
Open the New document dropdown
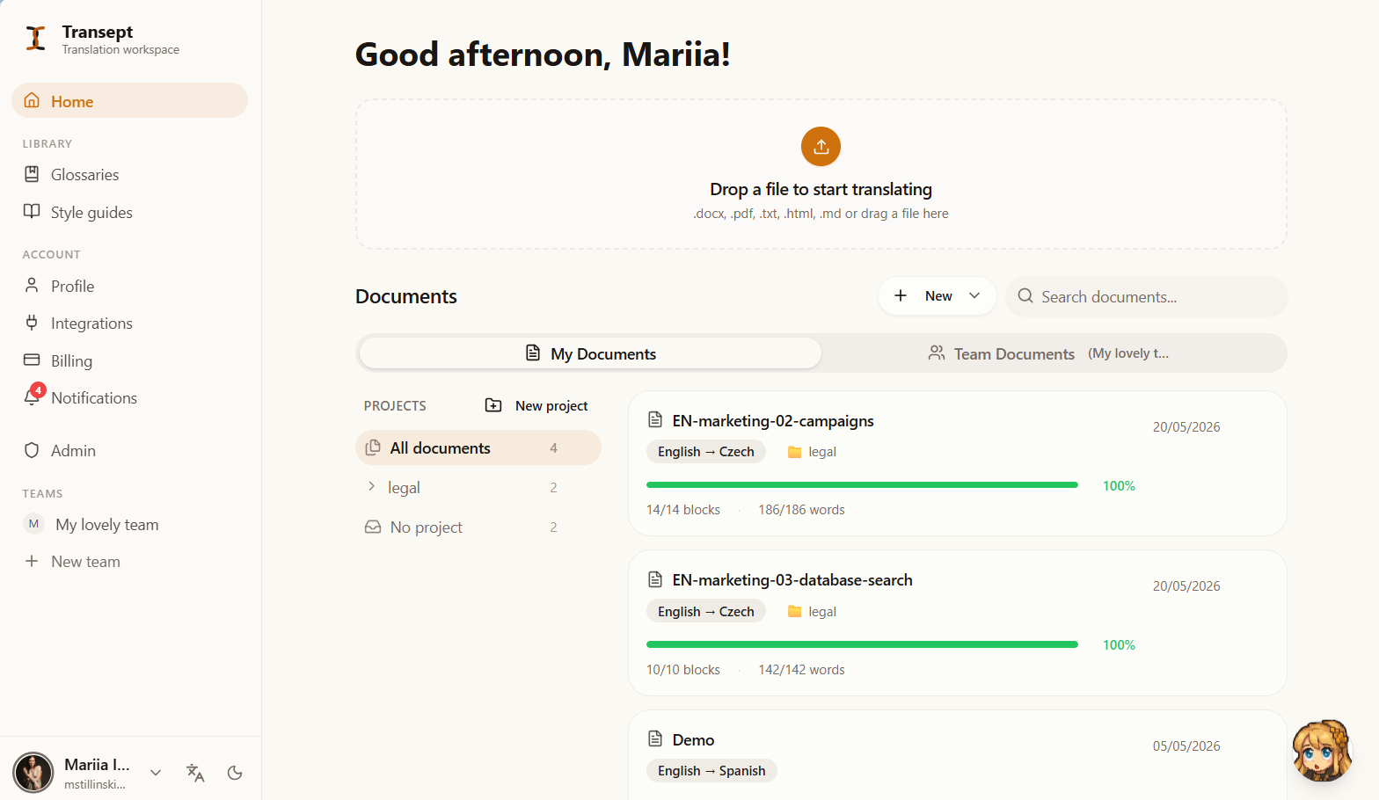point(937,296)
